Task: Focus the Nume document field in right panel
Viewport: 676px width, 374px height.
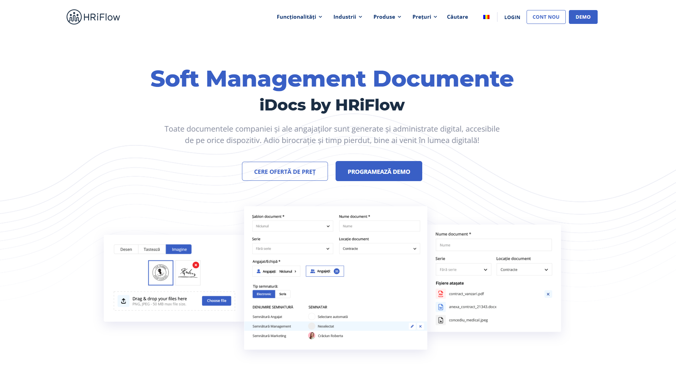Action: [494, 245]
